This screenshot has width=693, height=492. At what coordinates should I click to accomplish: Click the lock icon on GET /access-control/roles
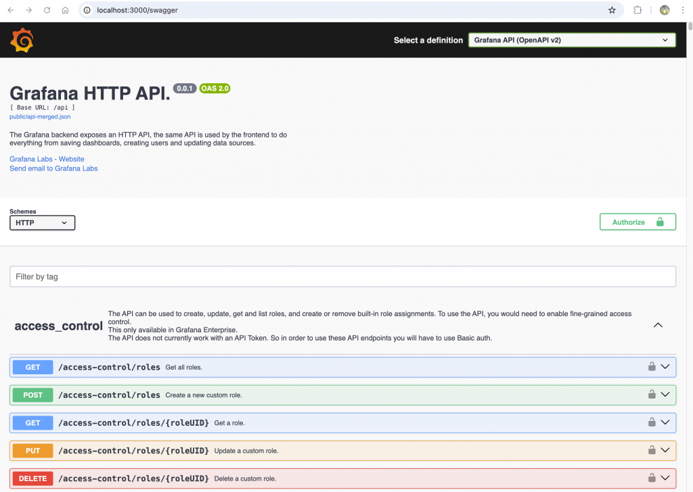(652, 366)
